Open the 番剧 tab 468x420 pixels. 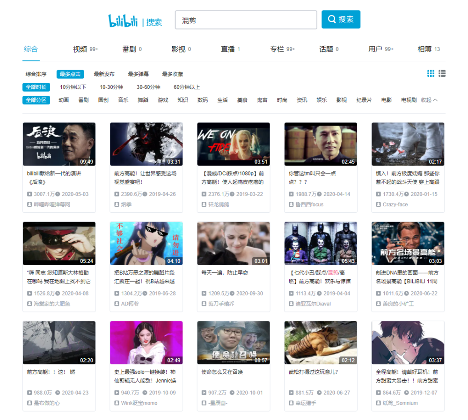pyautogui.click(x=132, y=49)
